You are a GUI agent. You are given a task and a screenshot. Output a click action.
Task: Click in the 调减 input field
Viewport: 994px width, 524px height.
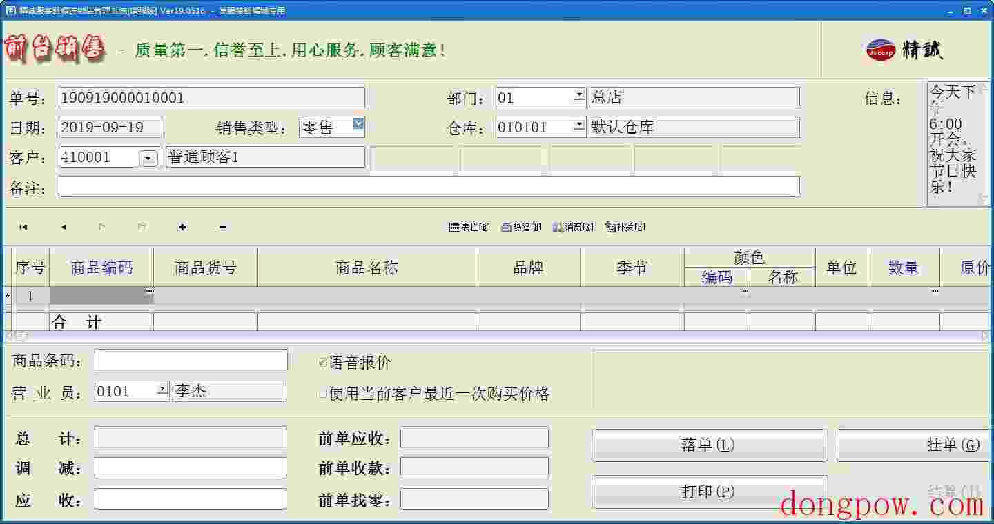coord(191,467)
